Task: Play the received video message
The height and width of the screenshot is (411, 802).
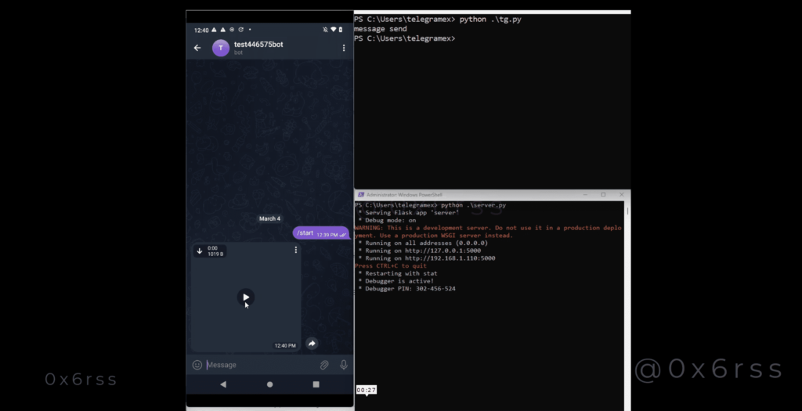Action: pos(245,297)
